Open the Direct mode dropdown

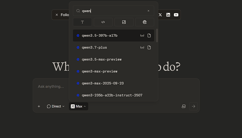(55, 106)
